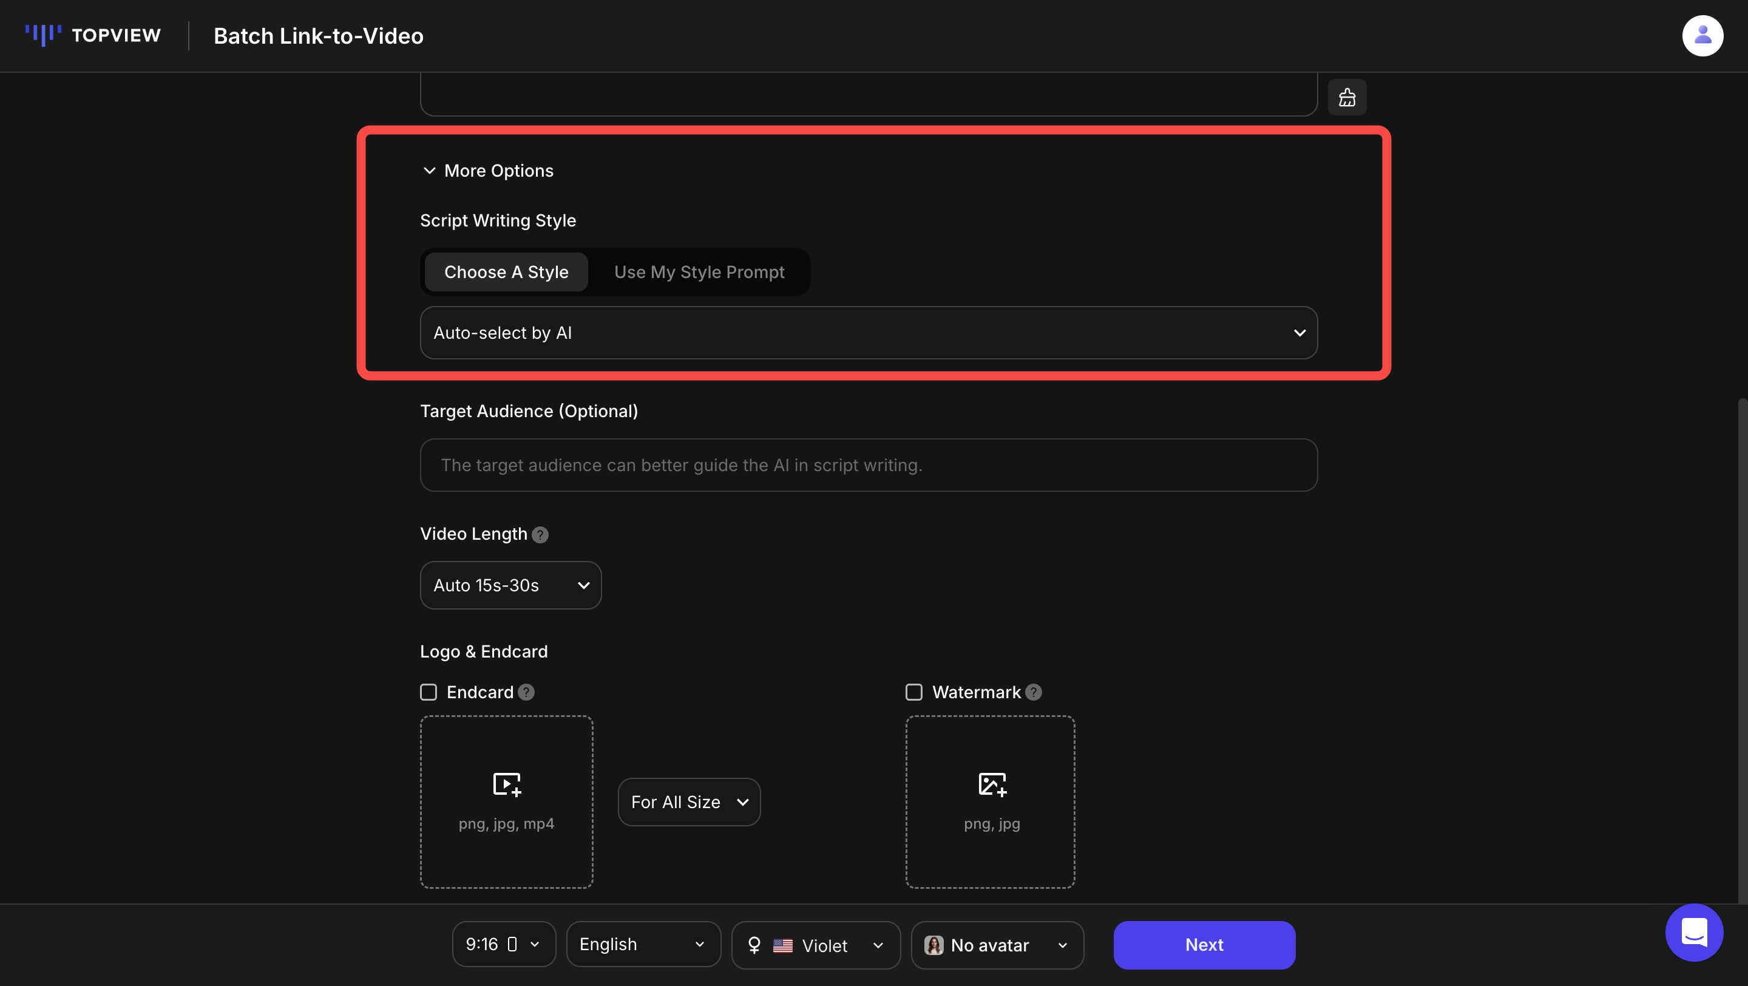Viewport: 1748px width, 986px height.
Task: Click the Next button
Action: 1204,945
